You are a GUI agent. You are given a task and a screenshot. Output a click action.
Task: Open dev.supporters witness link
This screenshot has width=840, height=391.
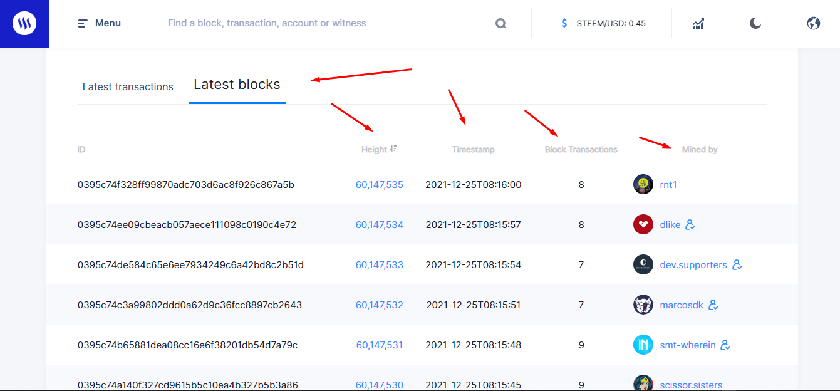tap(693, 265)
